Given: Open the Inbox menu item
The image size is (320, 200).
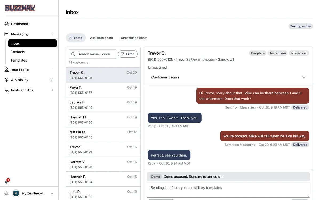Looking at the screenshot, I should point(32,43).
